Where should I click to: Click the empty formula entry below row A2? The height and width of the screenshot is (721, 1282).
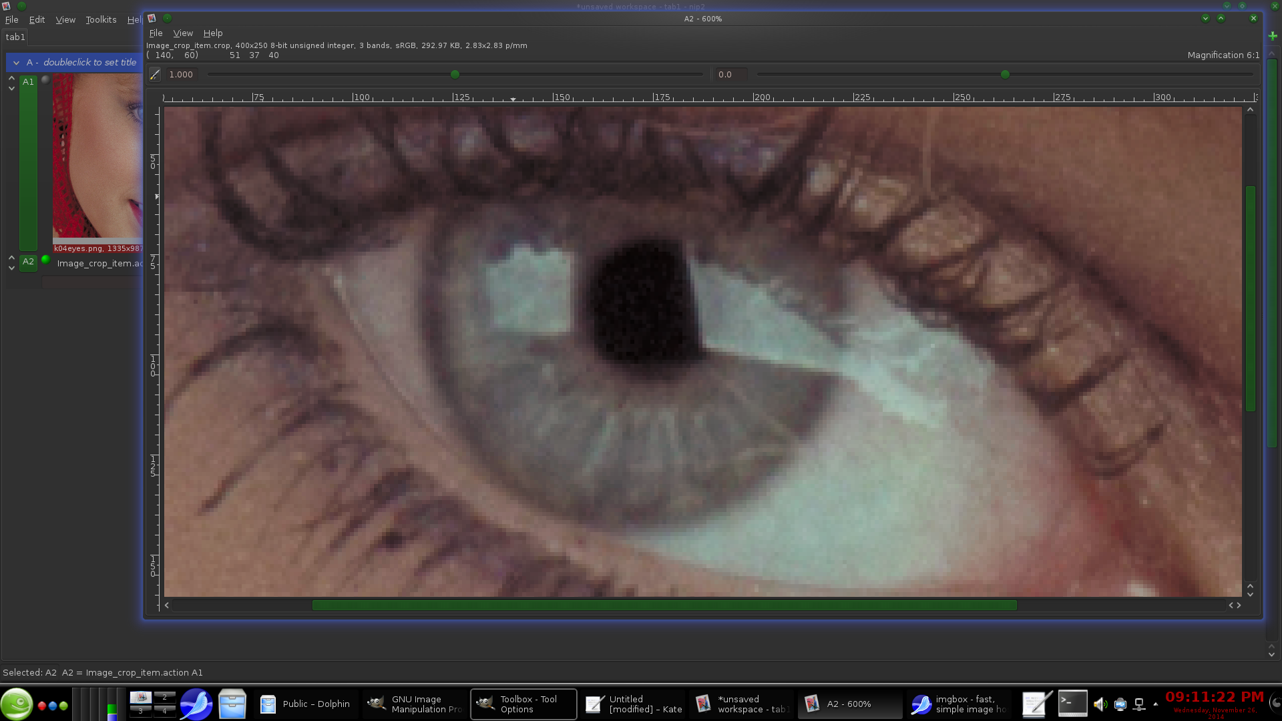[x=92, y=282]
